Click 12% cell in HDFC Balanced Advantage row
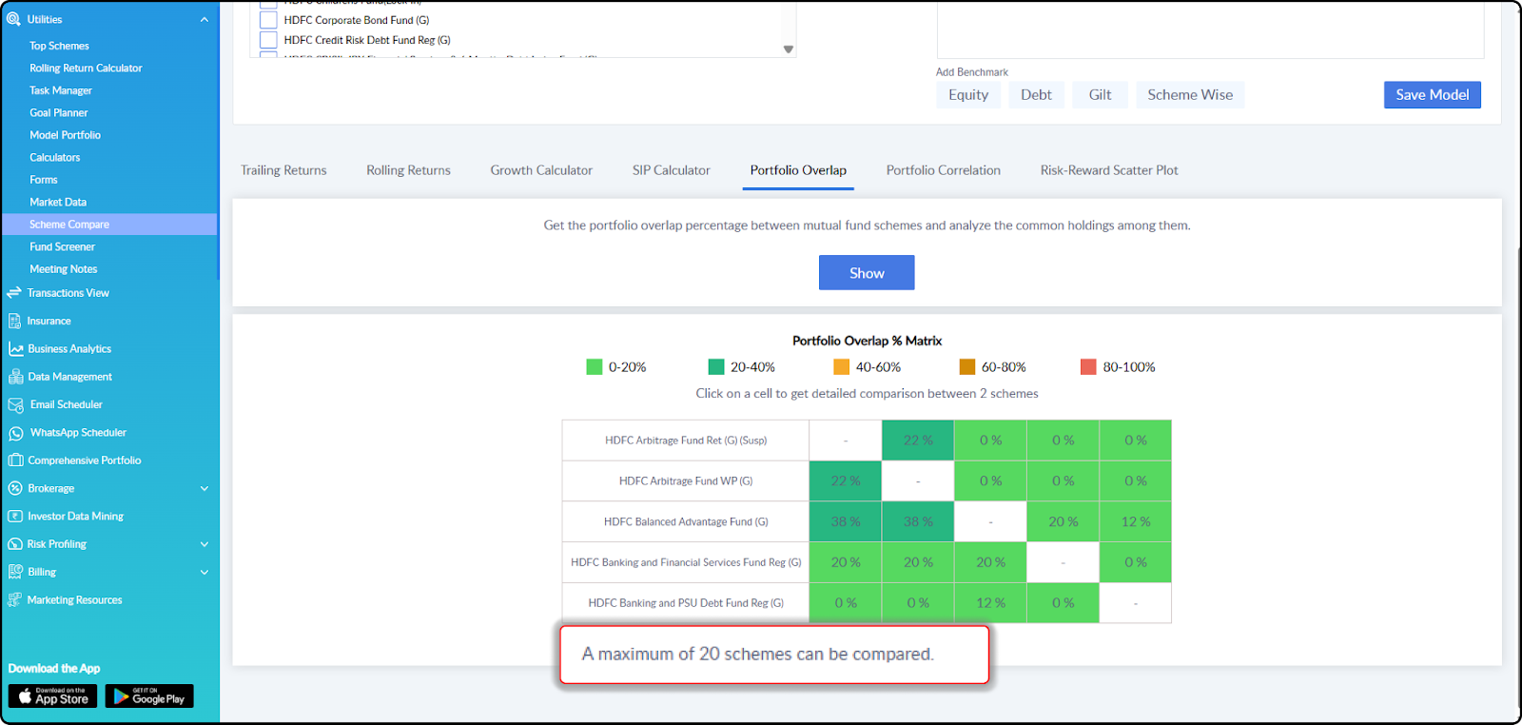The image size is (1522, 725). coord(1136,521)
